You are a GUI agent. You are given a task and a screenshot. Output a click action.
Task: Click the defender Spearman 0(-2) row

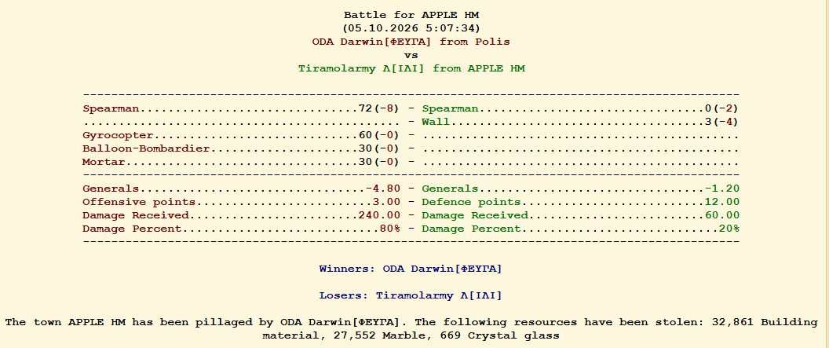580,108
